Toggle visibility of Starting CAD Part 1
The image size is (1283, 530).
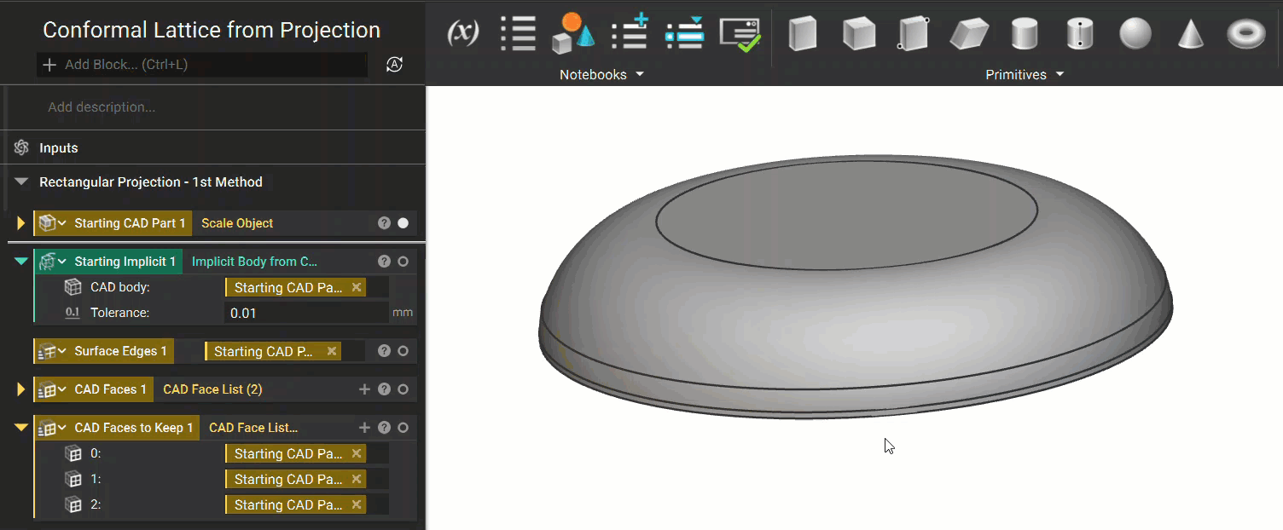point(403,223)
